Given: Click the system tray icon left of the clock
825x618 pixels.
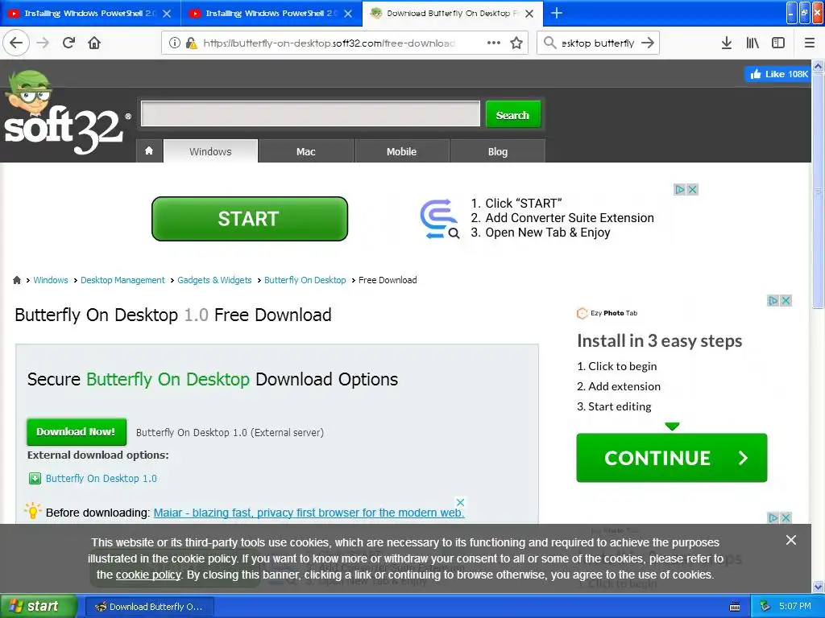Looking at the screenshot, I should [x=765, y=606].
